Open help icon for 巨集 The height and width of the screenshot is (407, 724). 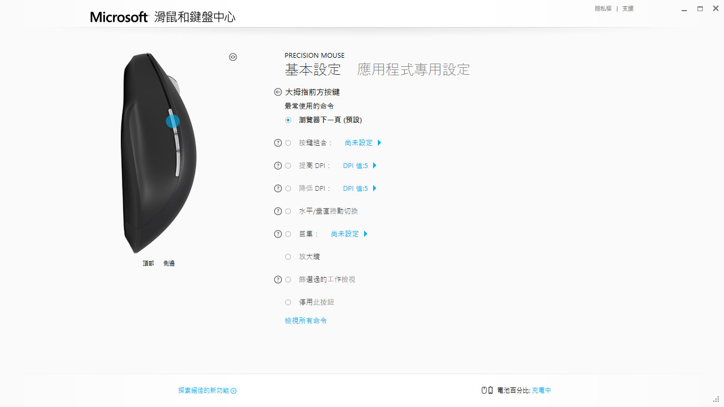pos(278,234)
